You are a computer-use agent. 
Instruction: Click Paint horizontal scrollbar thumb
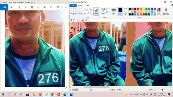tap(97, 87)
